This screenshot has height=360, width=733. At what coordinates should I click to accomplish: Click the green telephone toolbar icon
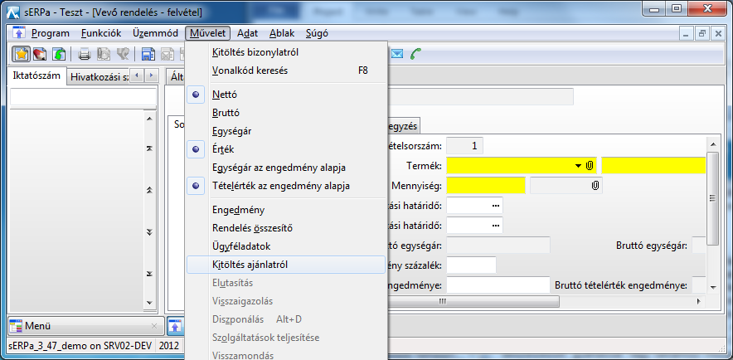(416, 55)
